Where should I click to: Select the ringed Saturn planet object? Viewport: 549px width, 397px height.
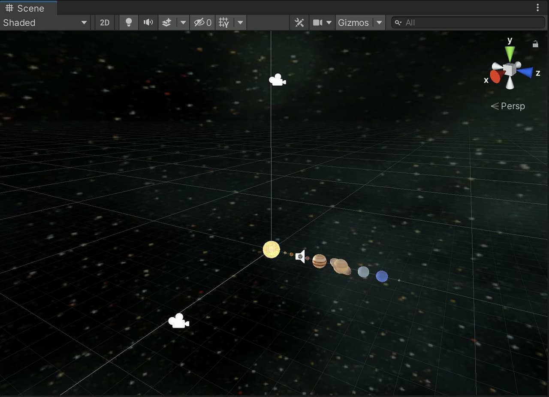click(x=341, y=266)
